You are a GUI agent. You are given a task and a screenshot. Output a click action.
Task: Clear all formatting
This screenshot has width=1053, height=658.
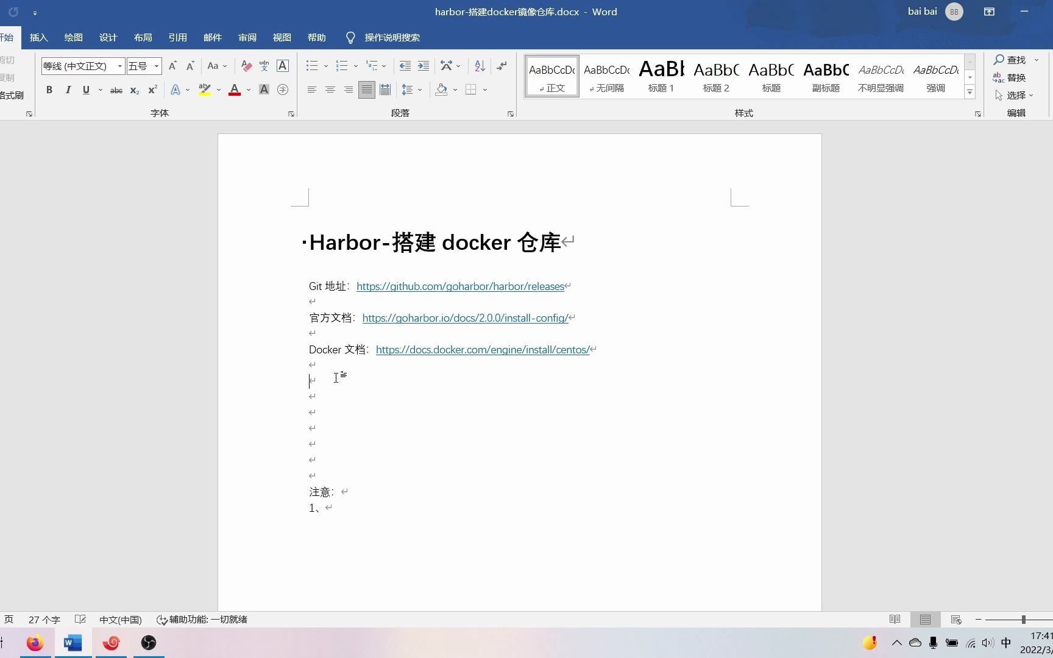[247, 66]
